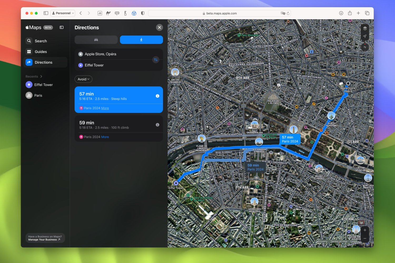Go forward with the right arrow

(x=89, y=13)
